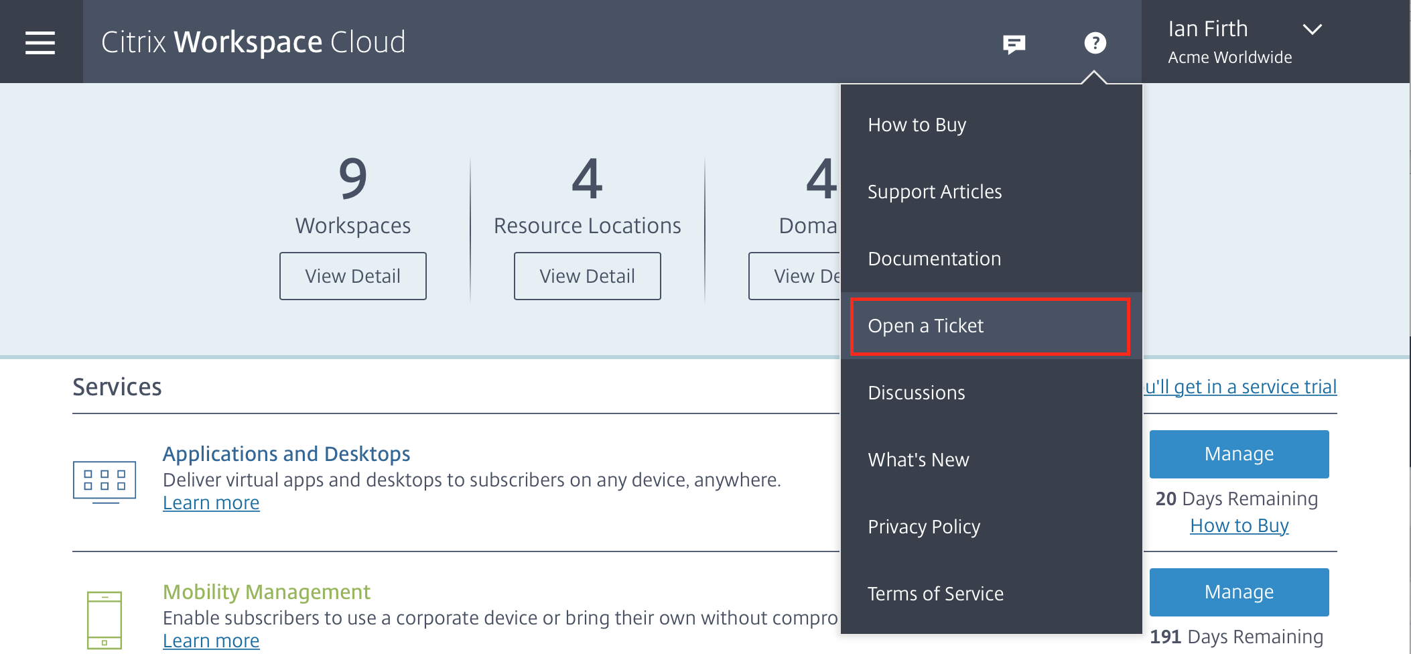The height and width of the screenshot is (654, 1411).
Task: Expand the Ian Firth account dropdown
Action: coord(1311,29)
